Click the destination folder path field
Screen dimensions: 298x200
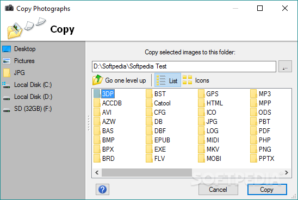184,66
